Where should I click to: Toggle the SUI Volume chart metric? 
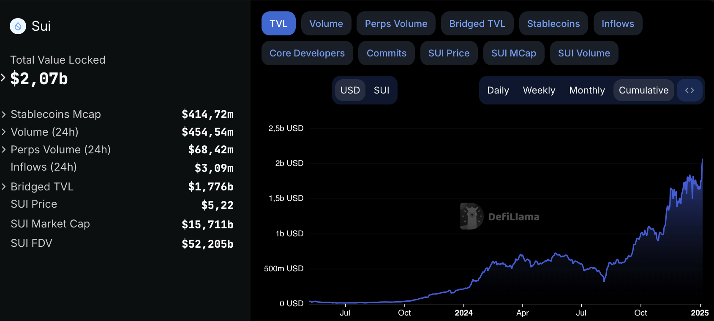(x=584, y=53)
